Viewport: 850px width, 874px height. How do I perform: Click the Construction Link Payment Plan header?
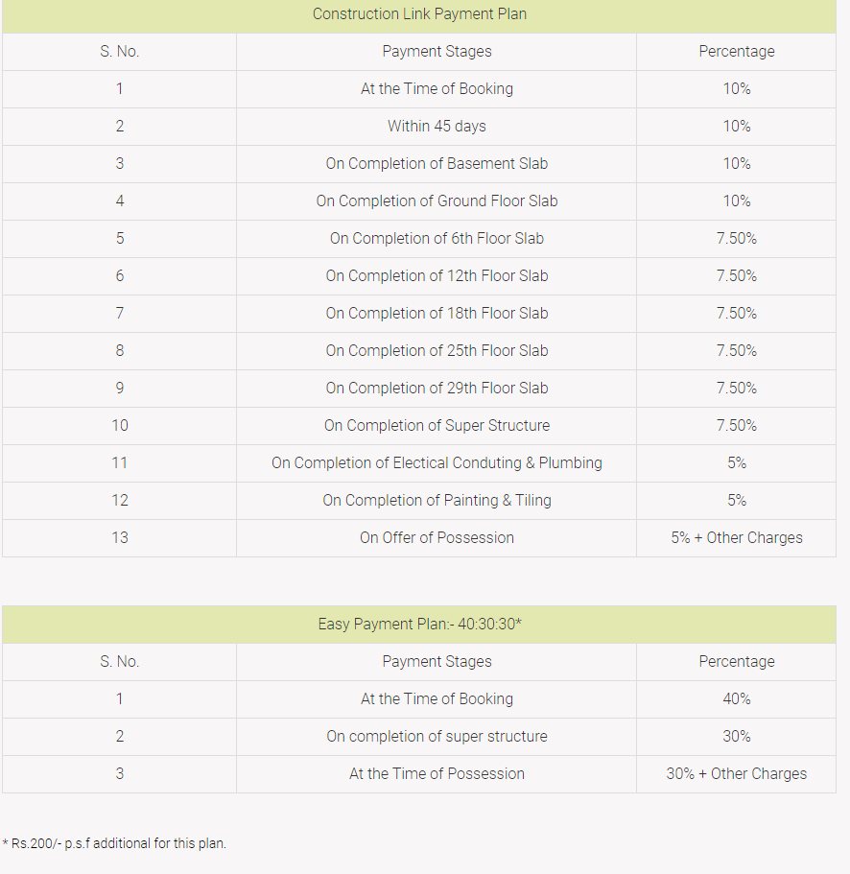pos(419,14)
